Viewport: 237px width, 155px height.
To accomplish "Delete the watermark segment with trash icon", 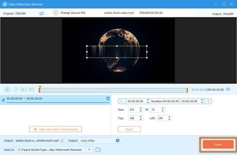I will [108, 98].
